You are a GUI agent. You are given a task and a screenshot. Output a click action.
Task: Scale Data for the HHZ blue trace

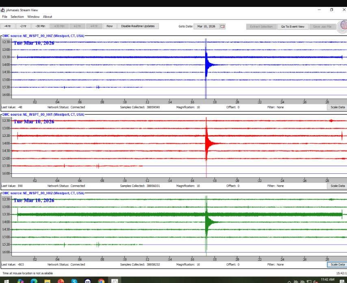[337, 107]
